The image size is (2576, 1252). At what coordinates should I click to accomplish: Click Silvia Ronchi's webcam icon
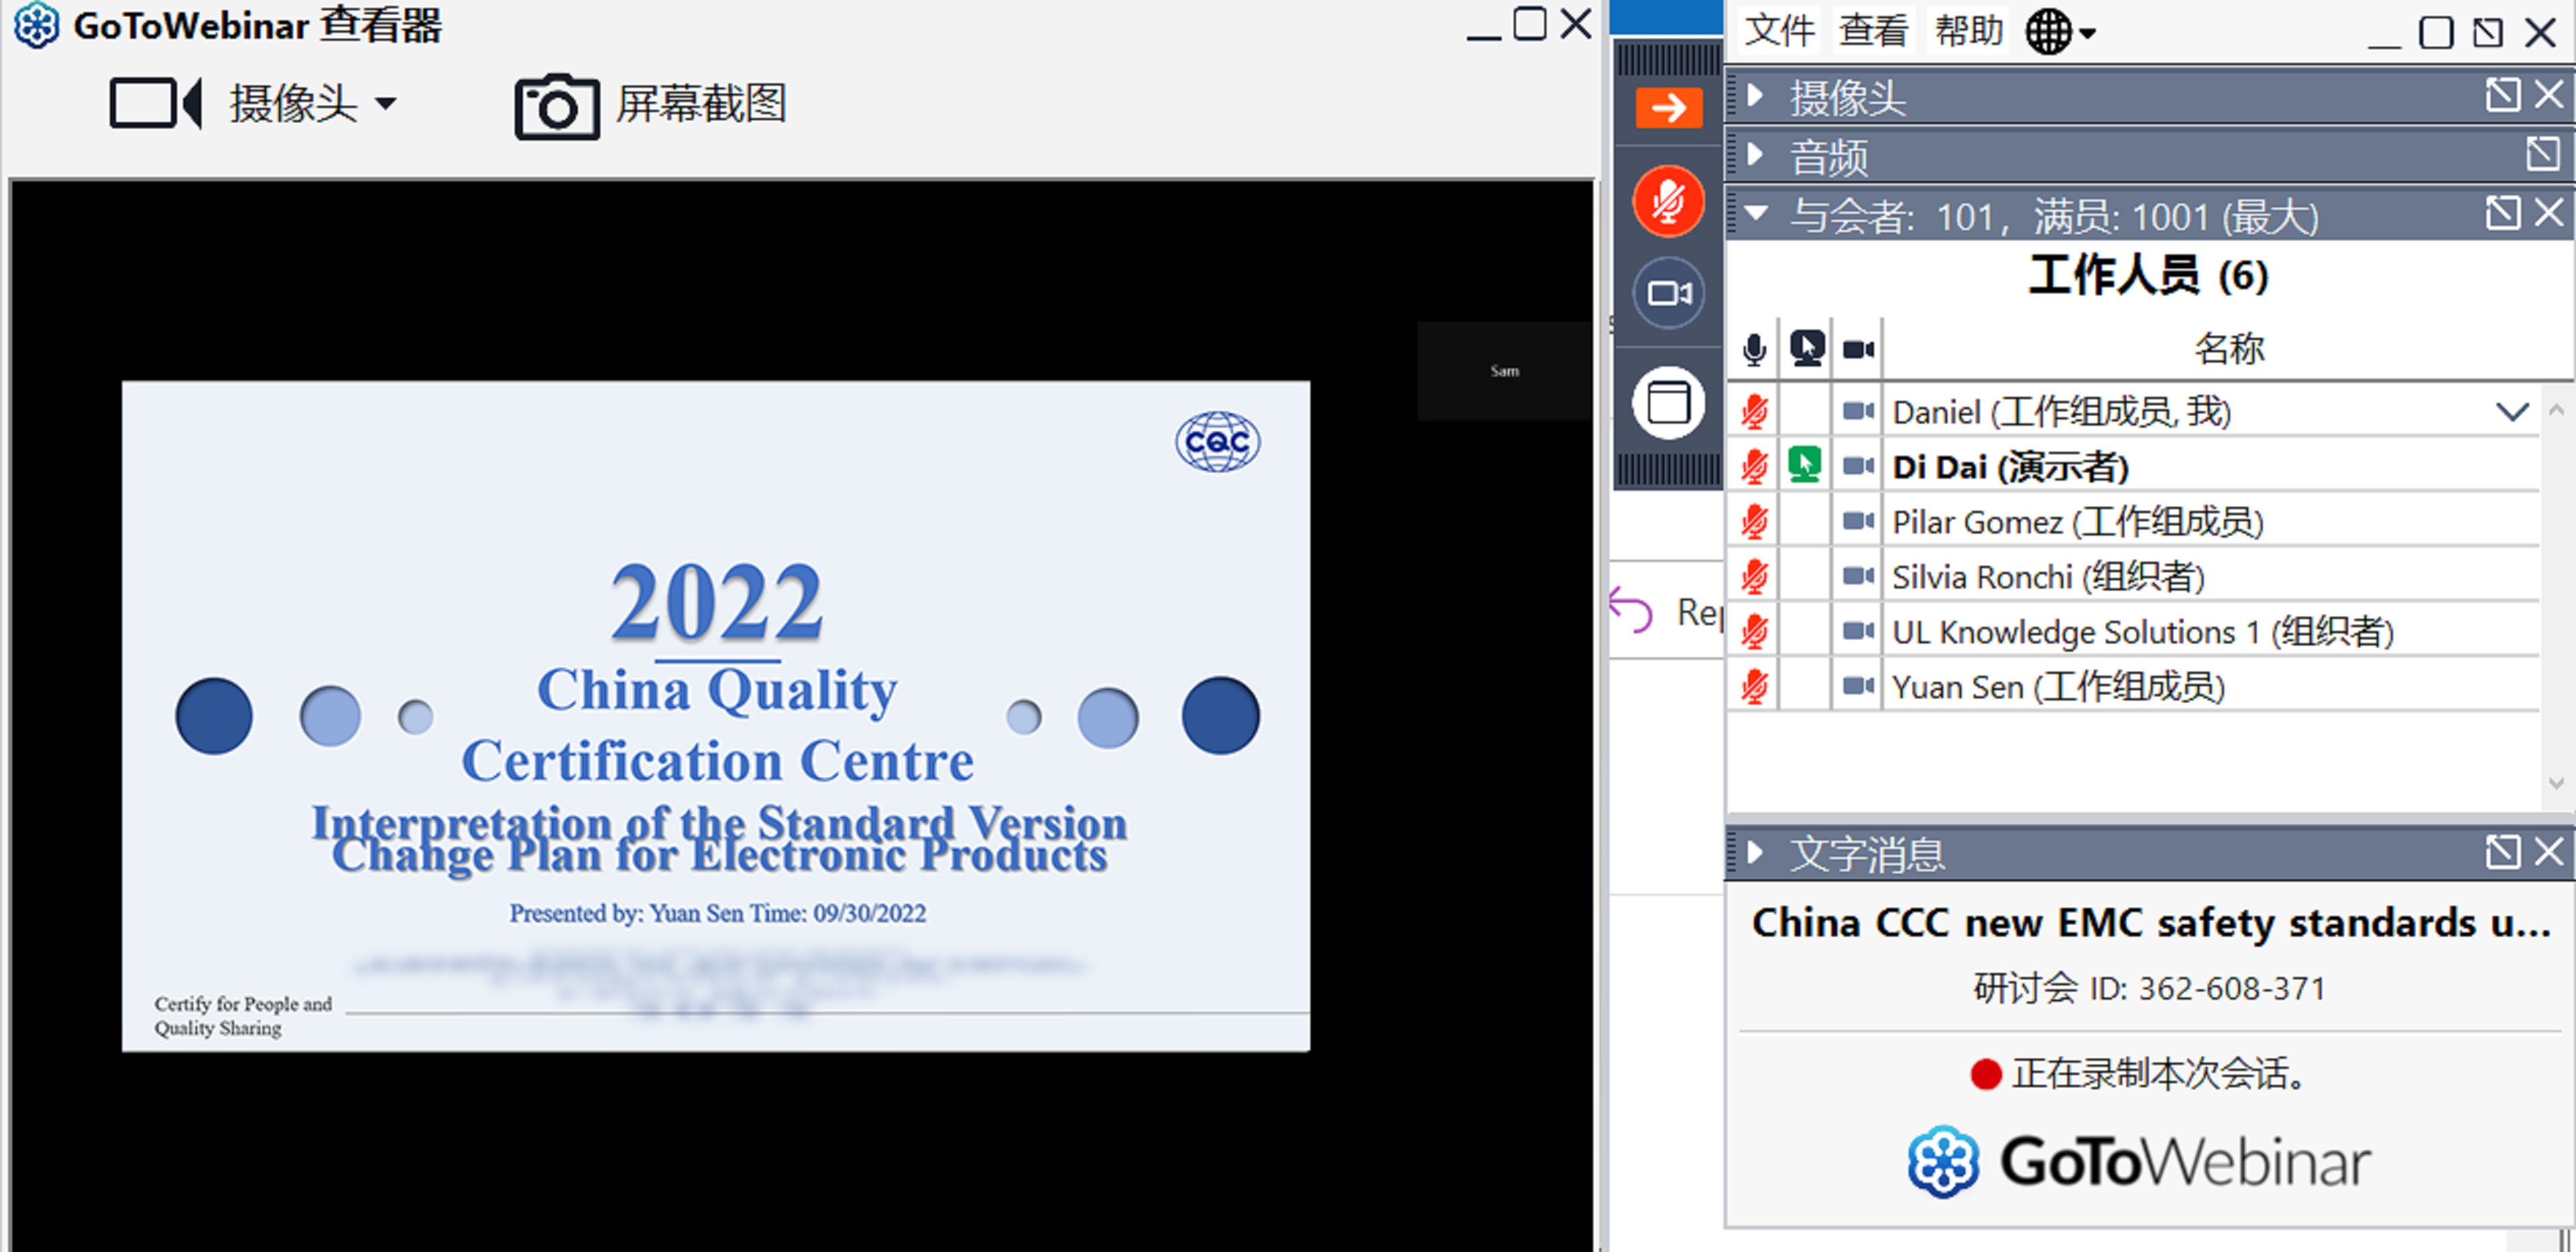(x=1858, y=576)
